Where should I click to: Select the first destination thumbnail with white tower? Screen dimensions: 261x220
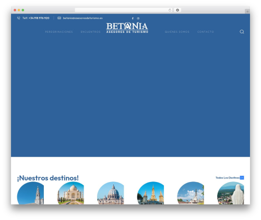point(31,193)
